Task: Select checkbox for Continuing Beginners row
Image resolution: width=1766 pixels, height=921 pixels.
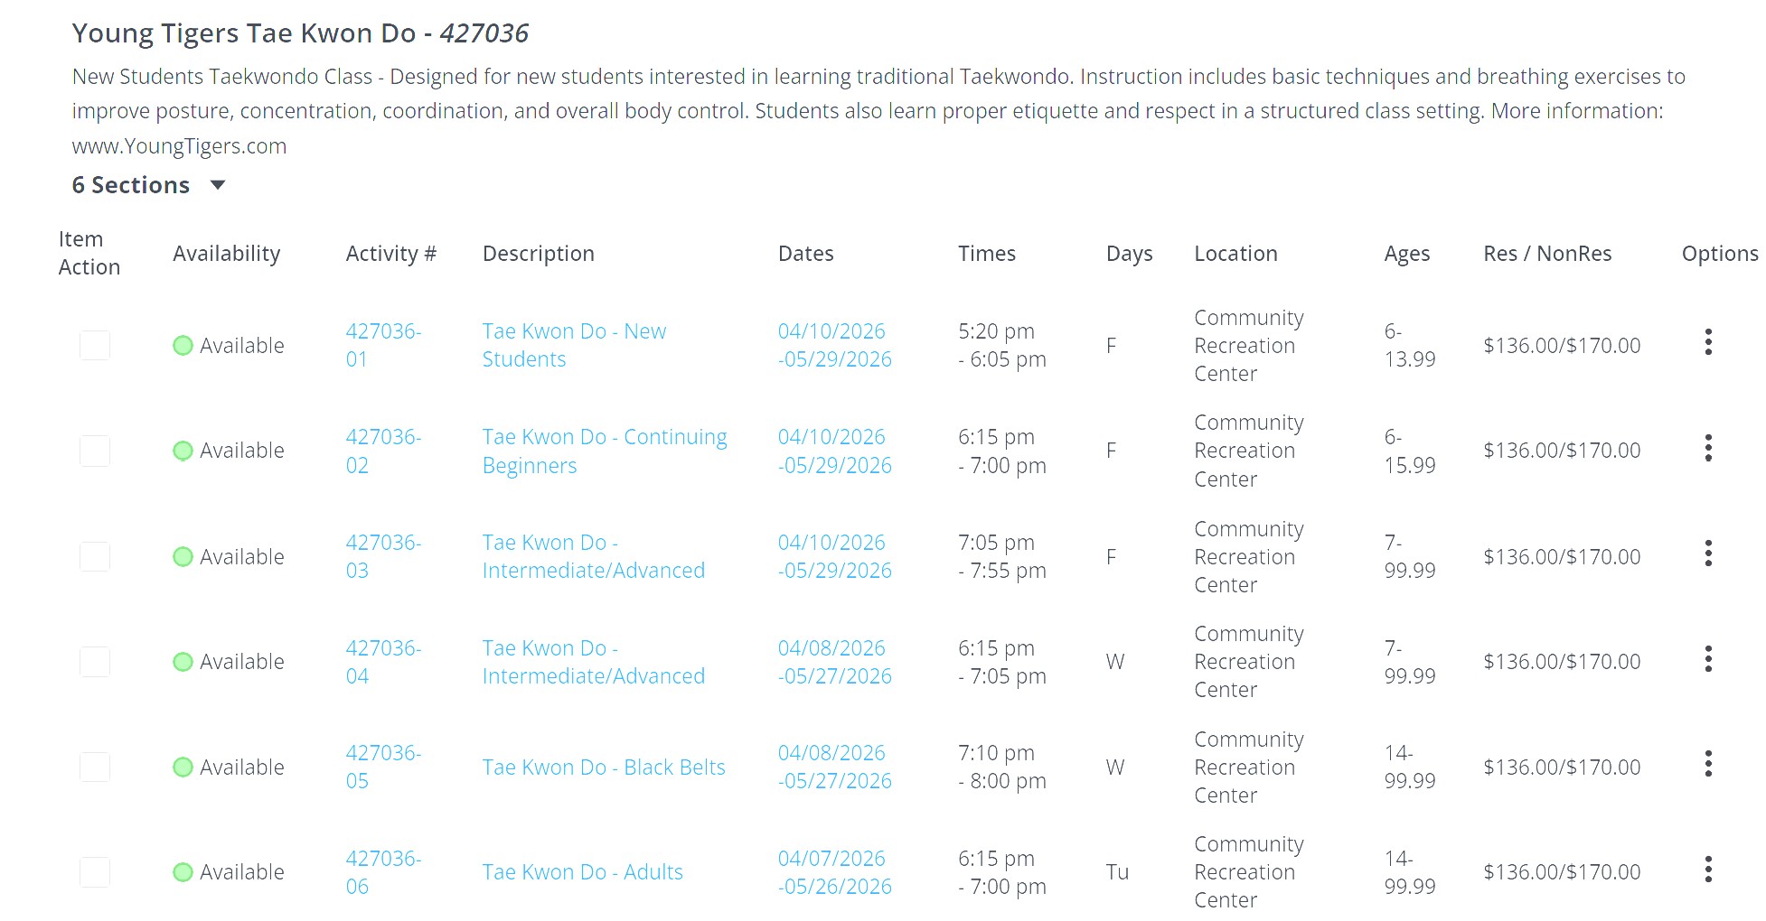Action: (95, 451)
